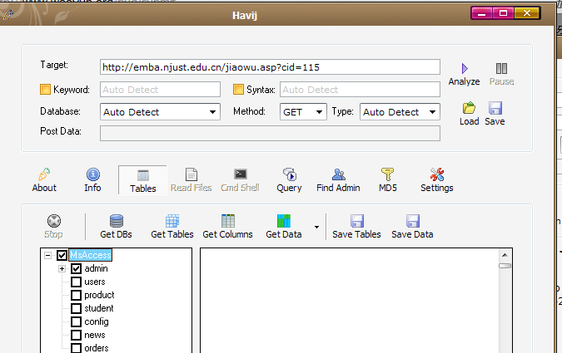Open the MD5 tool

coord(387,180)
